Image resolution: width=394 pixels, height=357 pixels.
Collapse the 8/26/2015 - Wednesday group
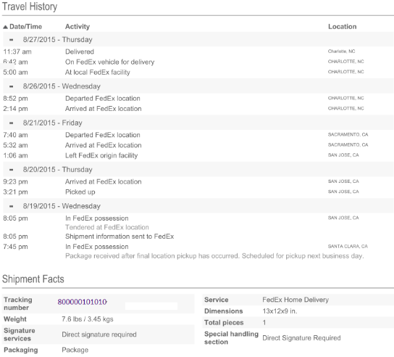12,86
